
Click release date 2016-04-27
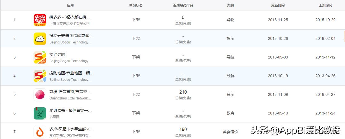coord(325,95)
